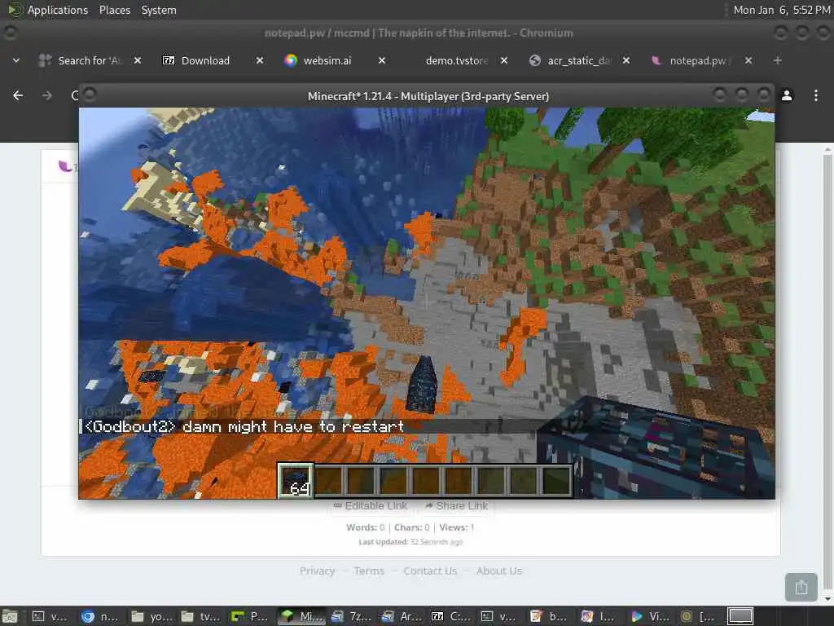Click the Godbout2 chat message
834x626 pixels.
[244, 426]
